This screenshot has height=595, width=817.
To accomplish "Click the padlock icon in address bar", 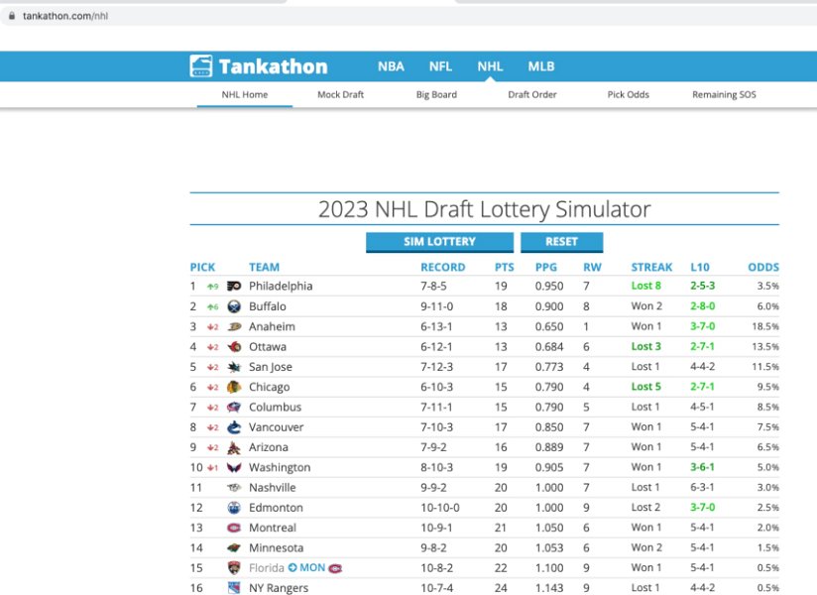I will (12, 16).
